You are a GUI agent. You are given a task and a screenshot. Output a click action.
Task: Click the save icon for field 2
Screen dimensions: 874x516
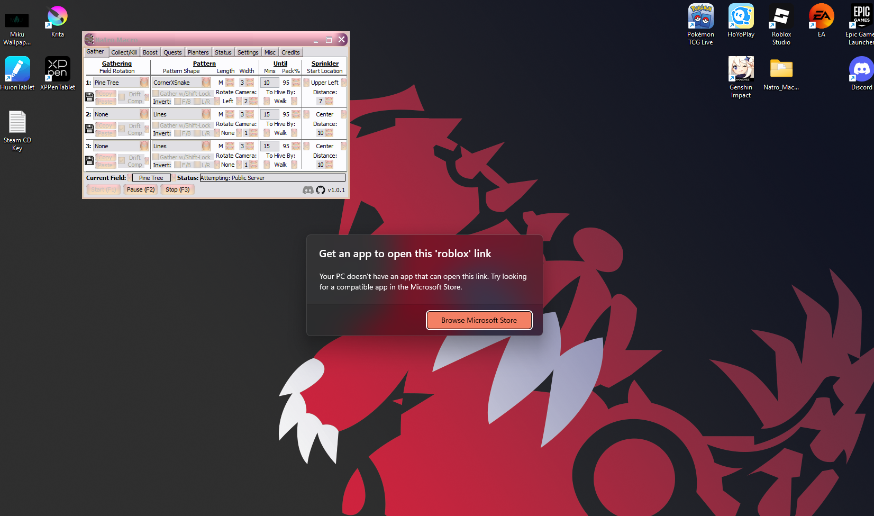89,129
